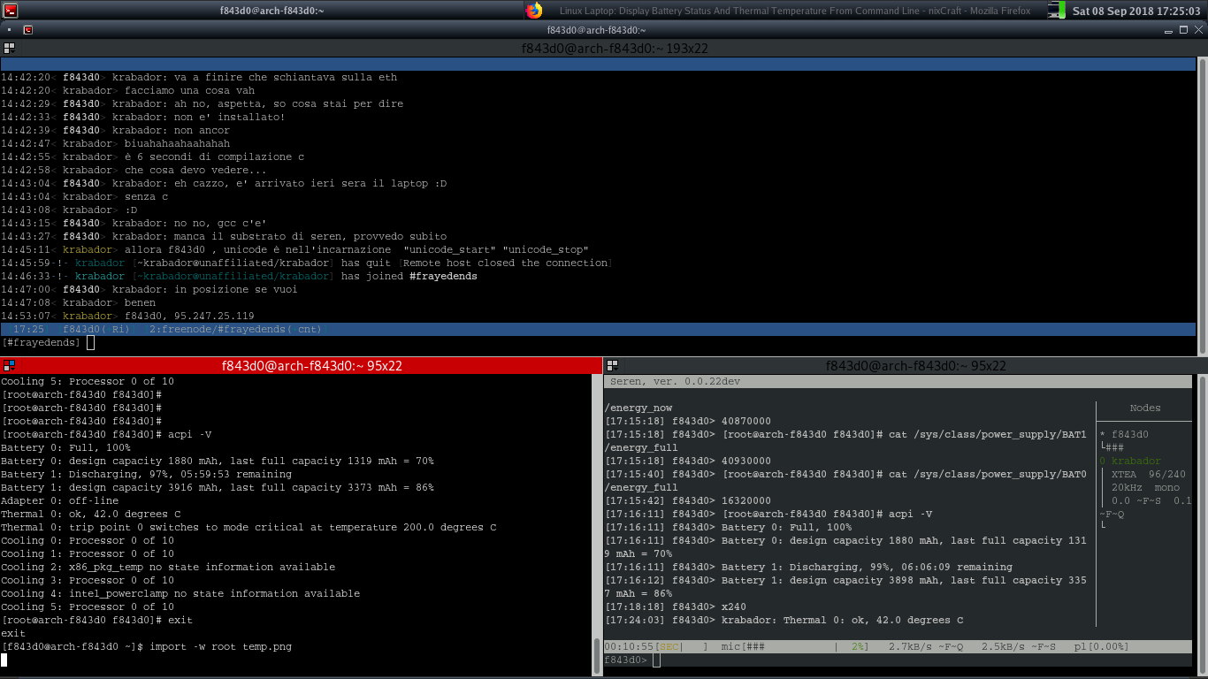The width and height of the screenshot is (1208, 679).
Task: Click the 16320000 value in the Seren log
Action: click(x=746, y=501)
